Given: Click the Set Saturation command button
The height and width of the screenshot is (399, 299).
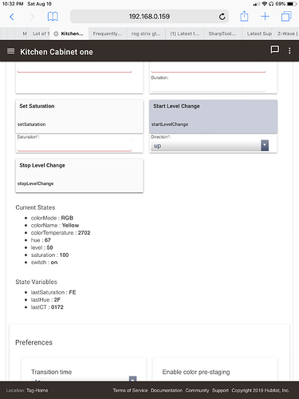Looking at the screenshot, I should (80, 117).
